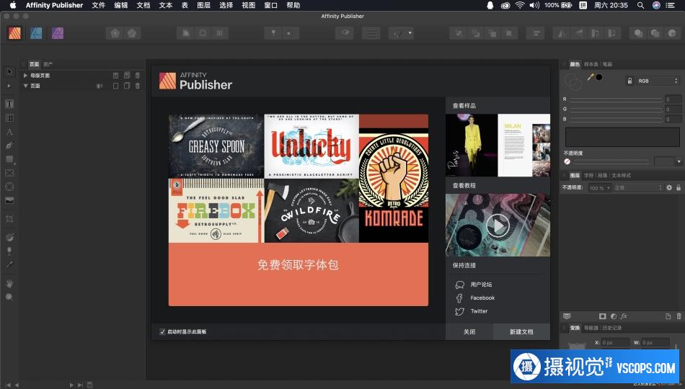Screen dimensions: 685x389
Task: Select the Artistic Text tool
Action: (x=9, y=132)
